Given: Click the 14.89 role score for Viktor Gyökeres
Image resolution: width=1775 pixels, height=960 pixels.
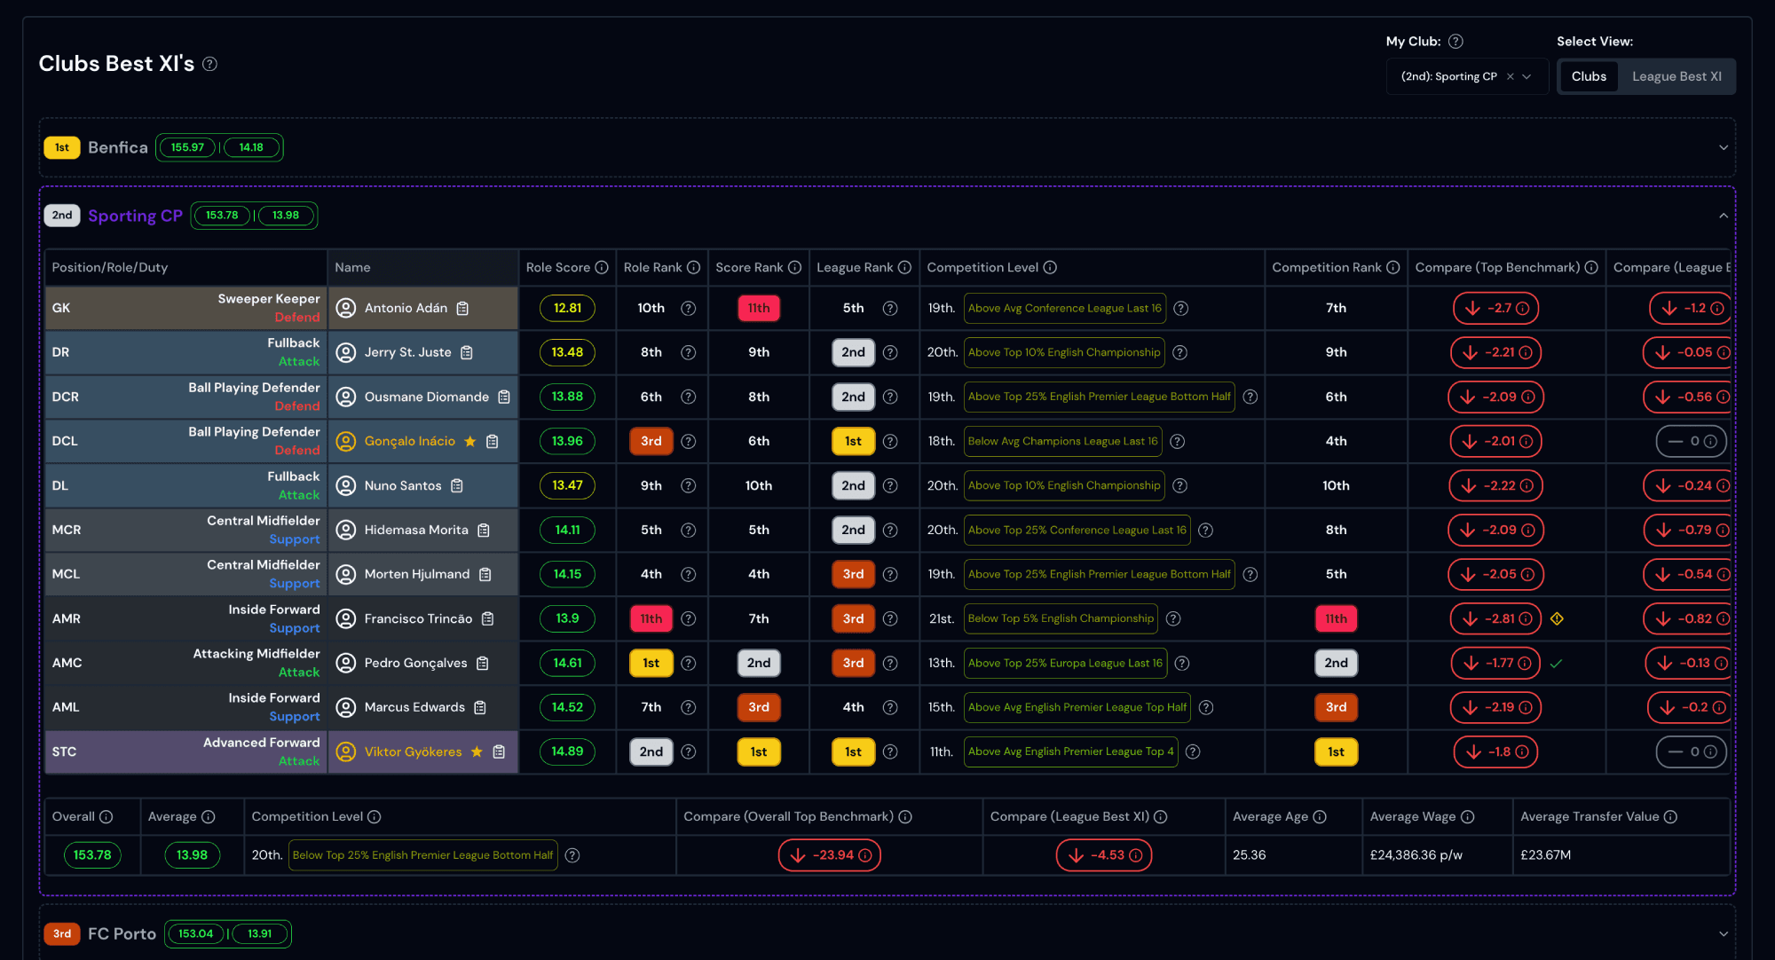Looking at the screenshot, I should [x=568, y=751].
